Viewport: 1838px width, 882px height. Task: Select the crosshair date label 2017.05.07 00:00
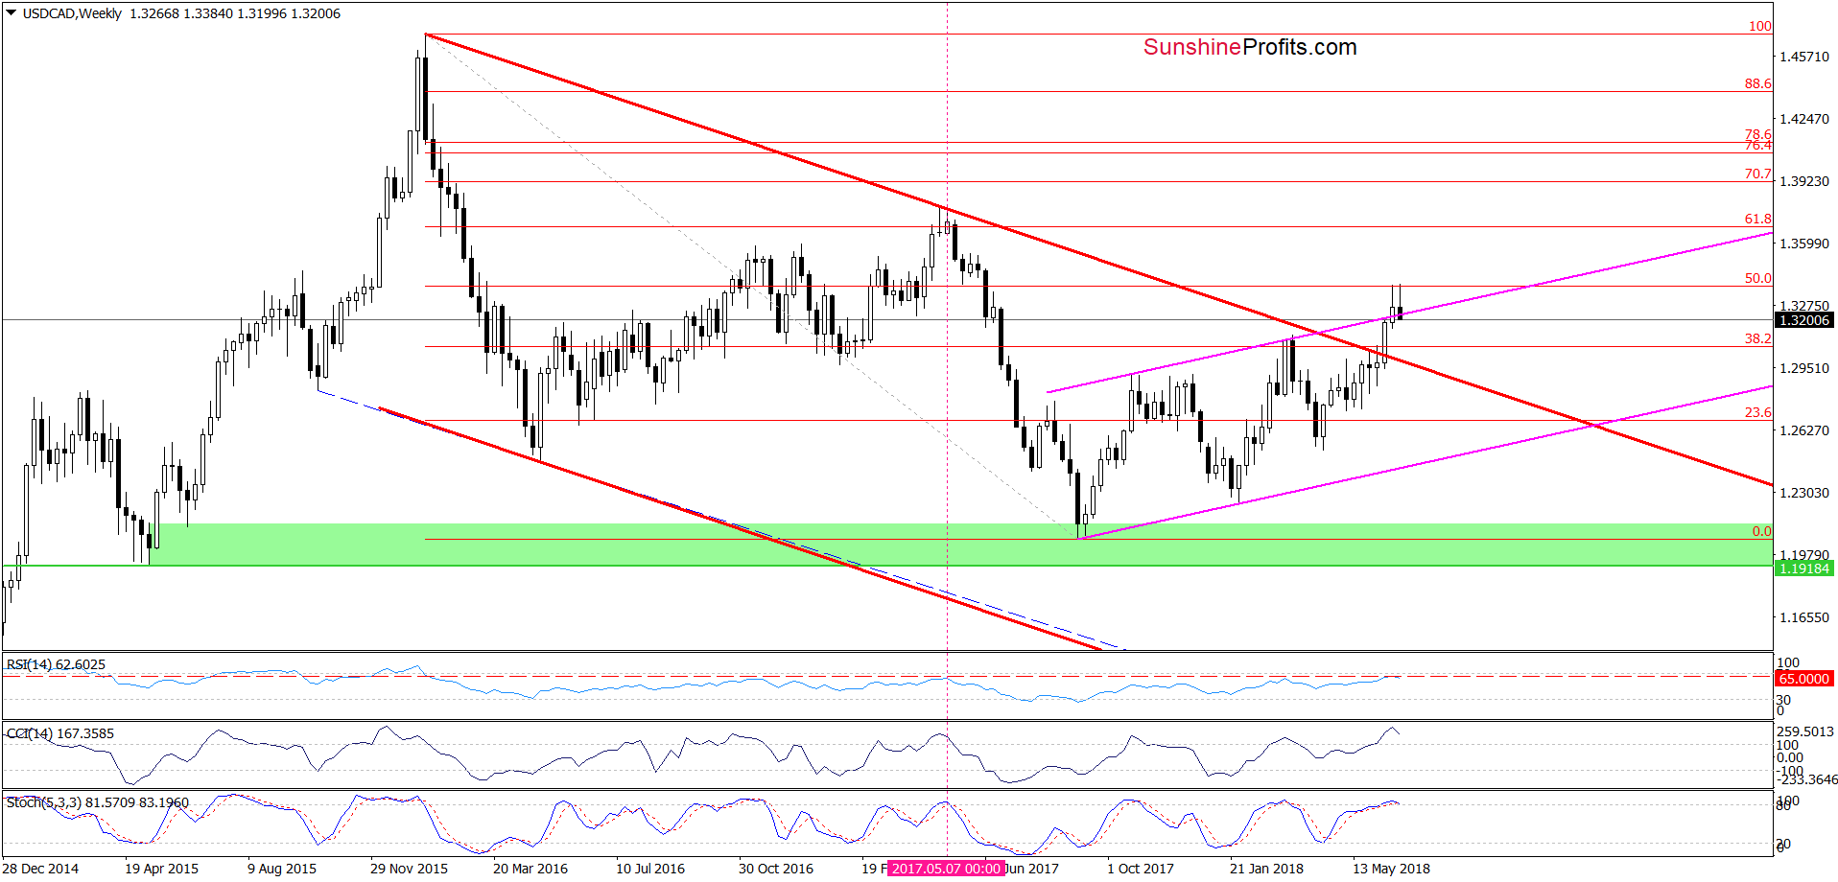point(947,869)
